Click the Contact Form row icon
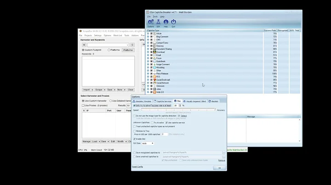Image resolution: width=331 pixels, height=185 pixels. pyautogui.click(x=154, y=43)
